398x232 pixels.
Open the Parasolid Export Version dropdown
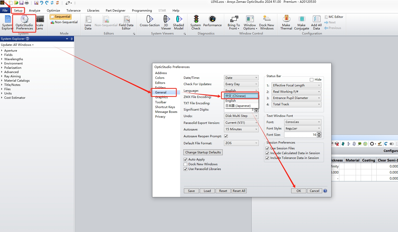(x=241, y=123)
